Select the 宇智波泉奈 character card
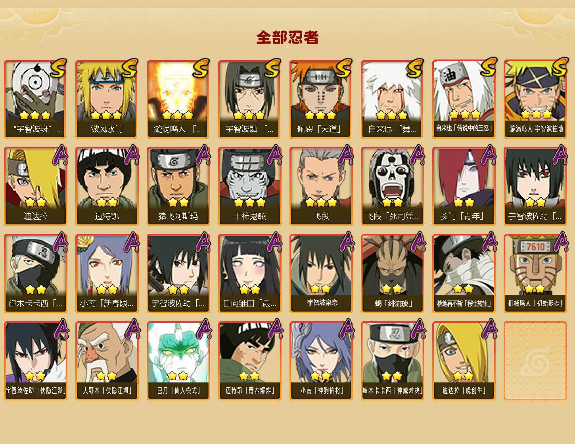Image resolution: width=575 pixels, height=444 pixels. [321, 274]
